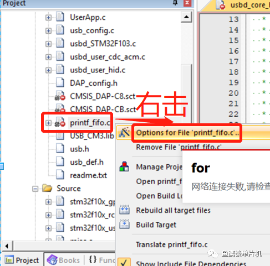Click the Options for File magic wand icon
The height and width of the screenshot is (266, 270).
[x=124, y=132]
